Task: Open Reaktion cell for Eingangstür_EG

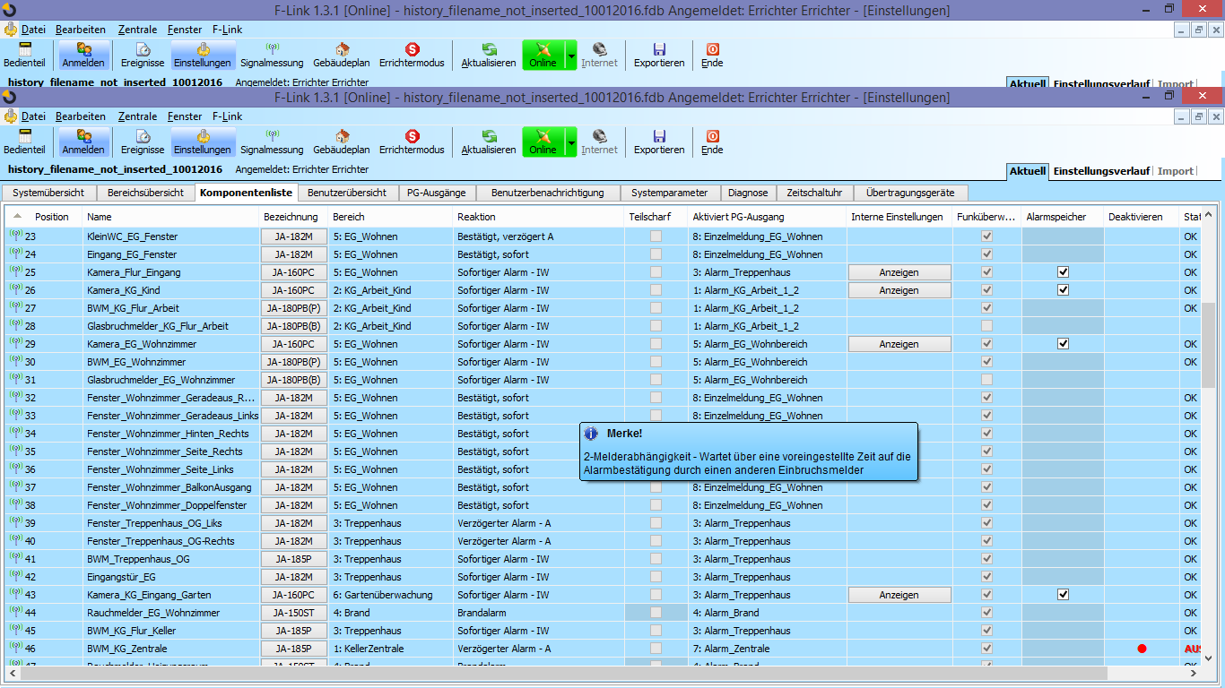Action: click(538, 577)
